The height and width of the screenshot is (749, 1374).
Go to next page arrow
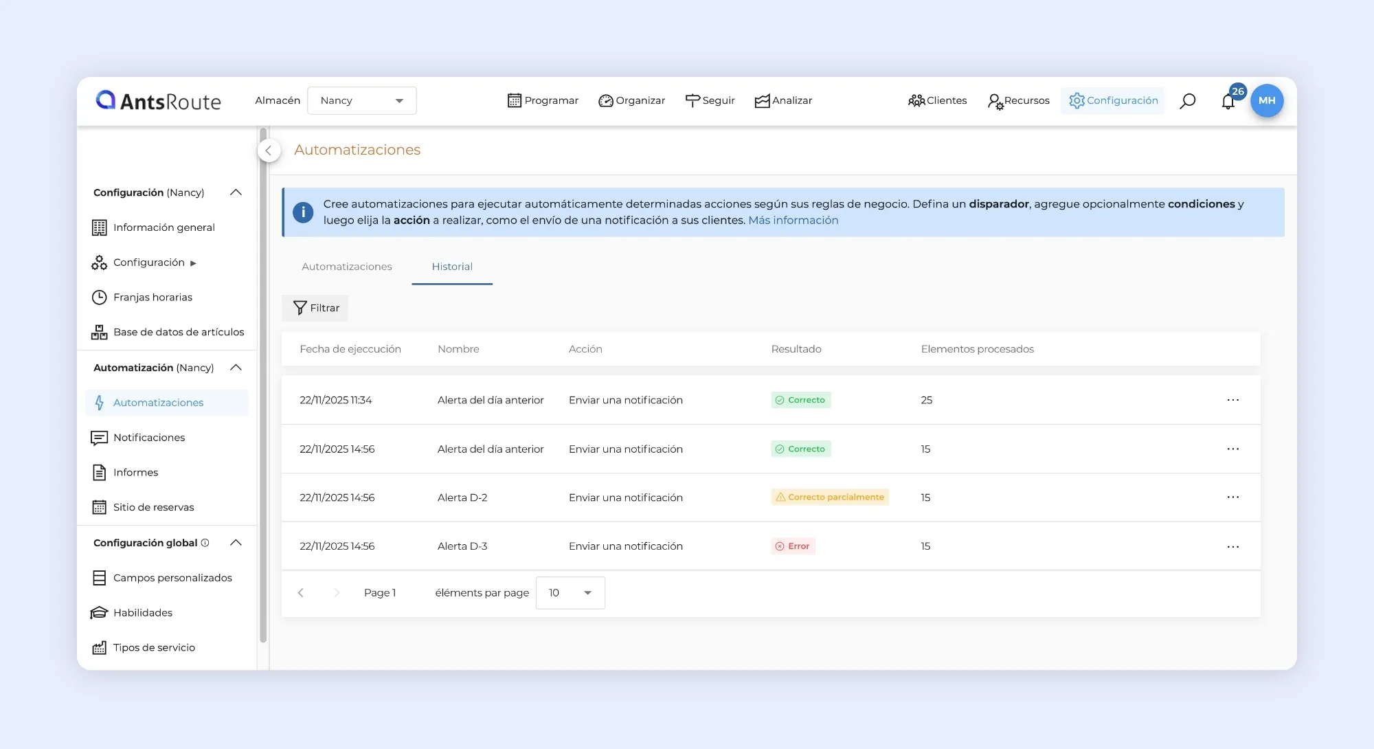(x=337, y=593)
